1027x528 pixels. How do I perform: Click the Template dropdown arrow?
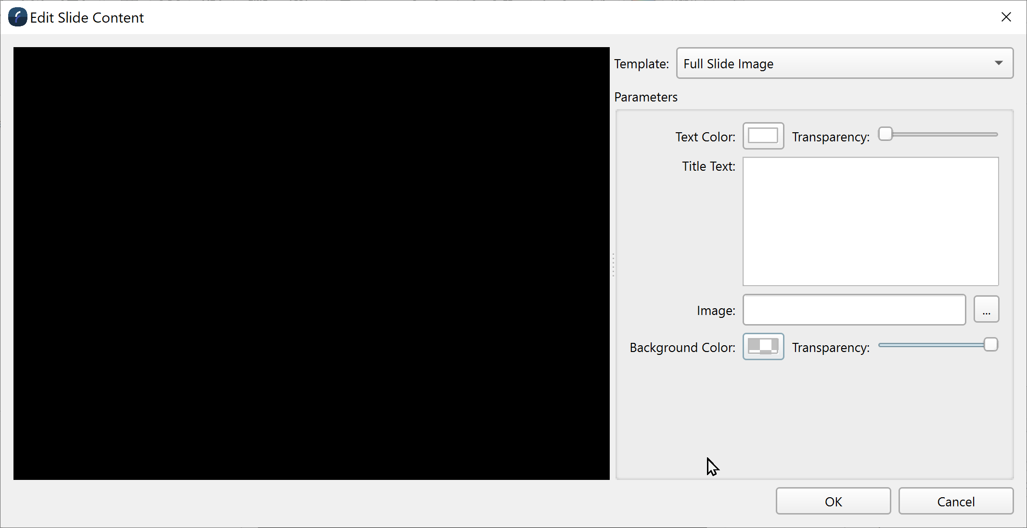click(x=999, y=63)
